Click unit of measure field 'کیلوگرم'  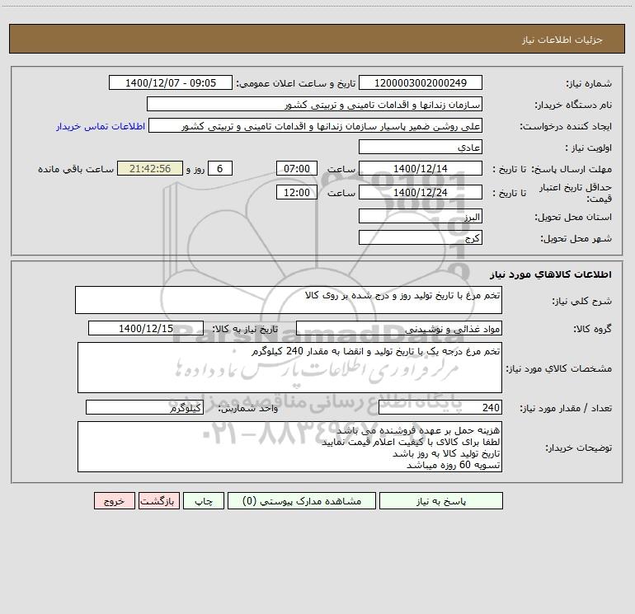click(x=144, y=408)
